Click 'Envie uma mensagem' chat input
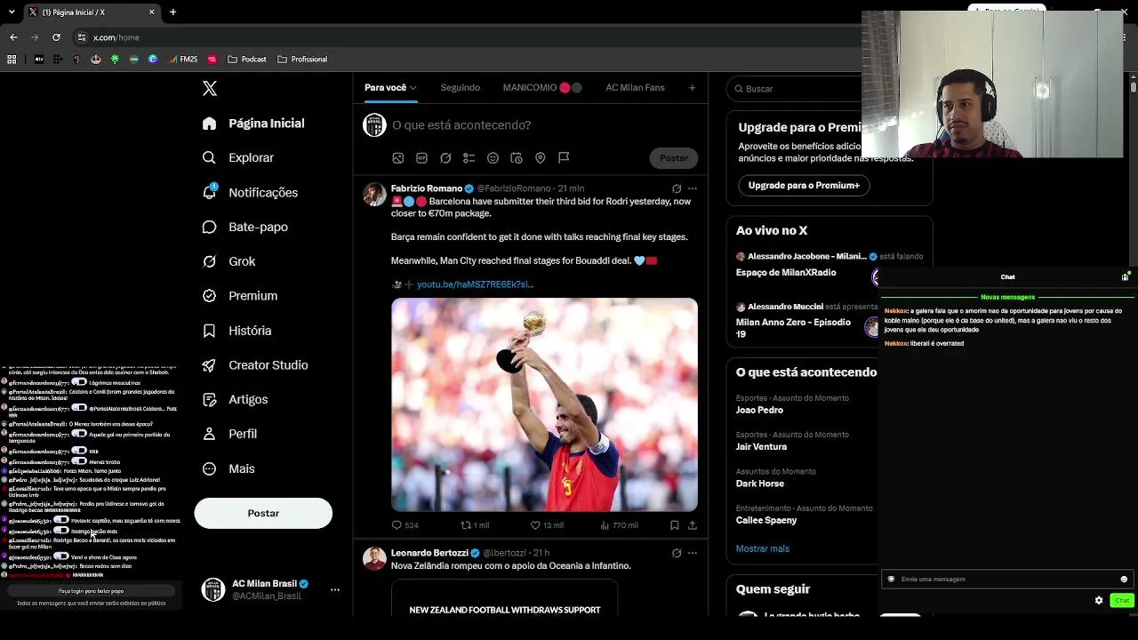This screenshot has width=1138, height=640. coord(1006,580)
